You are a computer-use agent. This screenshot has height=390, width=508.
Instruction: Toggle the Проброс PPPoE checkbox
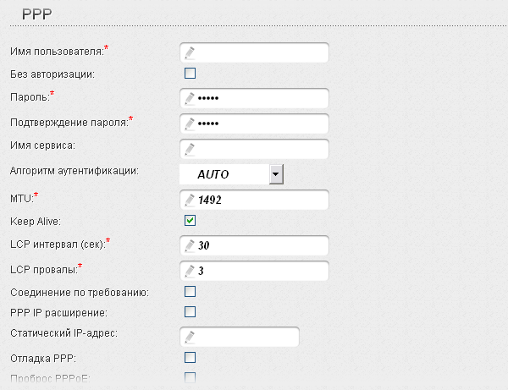pyautogui.click(x=190, y=376)
